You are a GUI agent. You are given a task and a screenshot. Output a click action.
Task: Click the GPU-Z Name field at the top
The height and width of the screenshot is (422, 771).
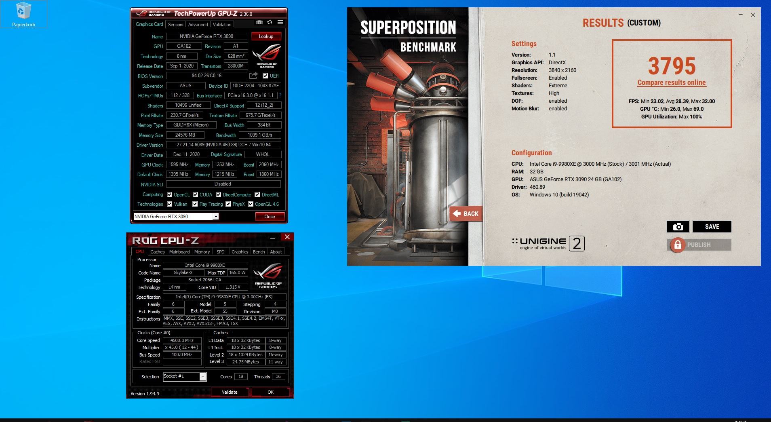[x=207, y=36]
